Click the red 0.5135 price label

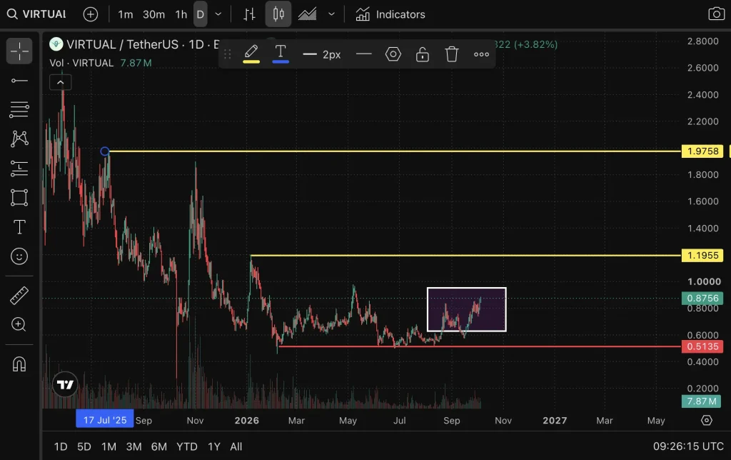702,346
